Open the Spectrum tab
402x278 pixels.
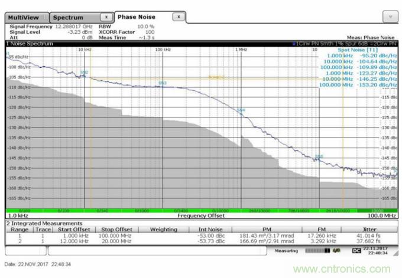(x=69, y=18)
